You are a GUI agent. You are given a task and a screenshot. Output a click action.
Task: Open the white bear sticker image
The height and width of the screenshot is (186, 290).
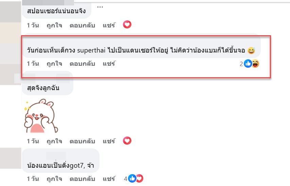(x=40, y=116)
